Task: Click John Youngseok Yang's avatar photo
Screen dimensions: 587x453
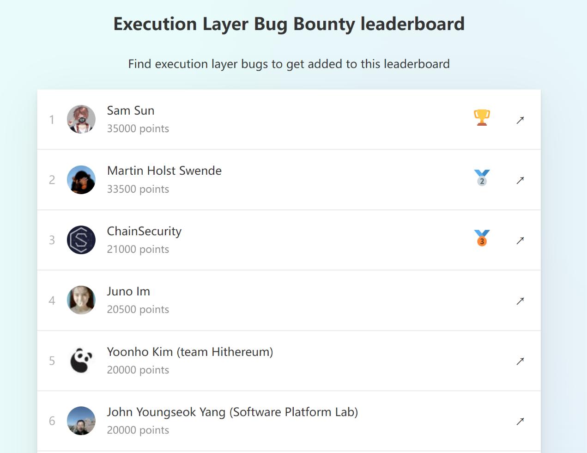Action: point(81,421)
